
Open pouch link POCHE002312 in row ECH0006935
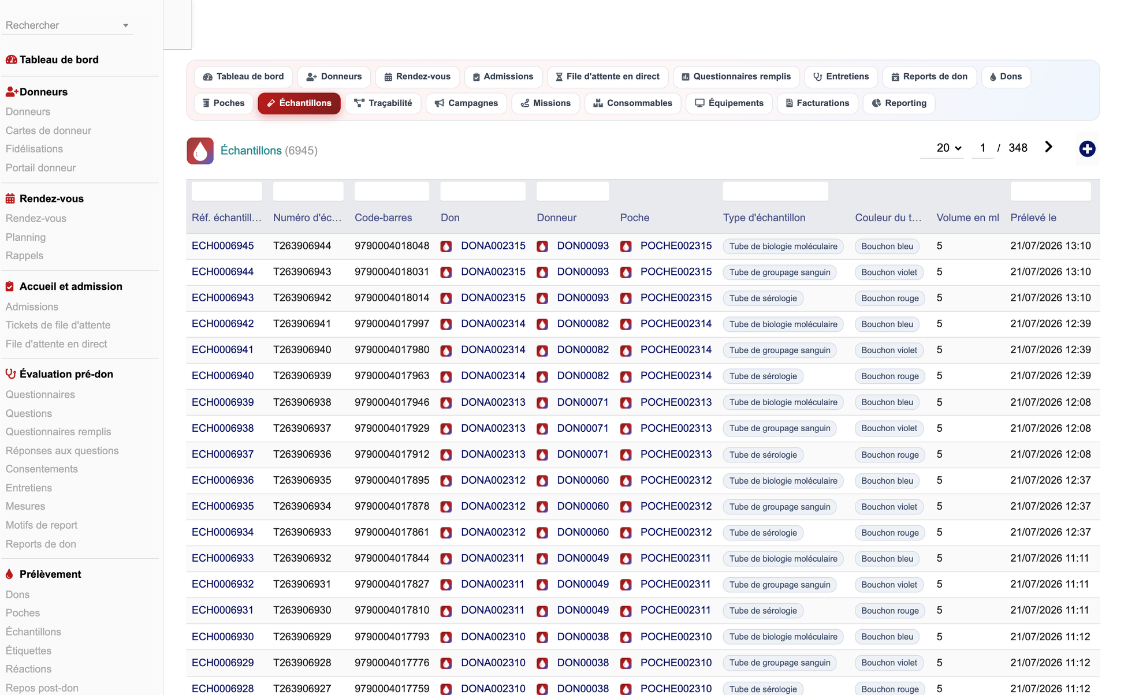point(676,506)
